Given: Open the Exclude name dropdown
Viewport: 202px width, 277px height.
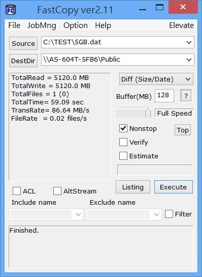Looking at the screenshot, I should tap(124, 214).
